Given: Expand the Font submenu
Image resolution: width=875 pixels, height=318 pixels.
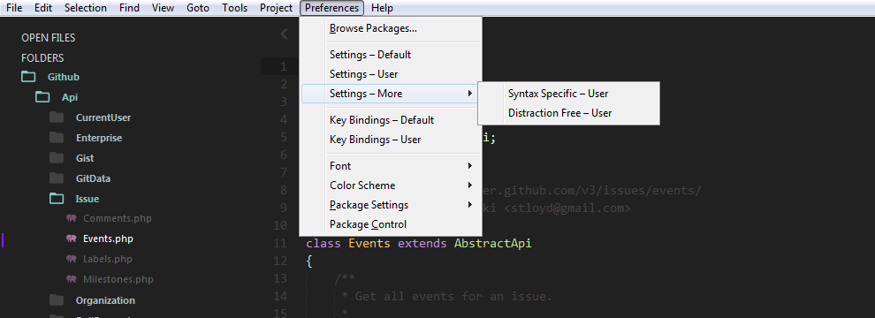Looking at the screenshot, I should [391, 166].
